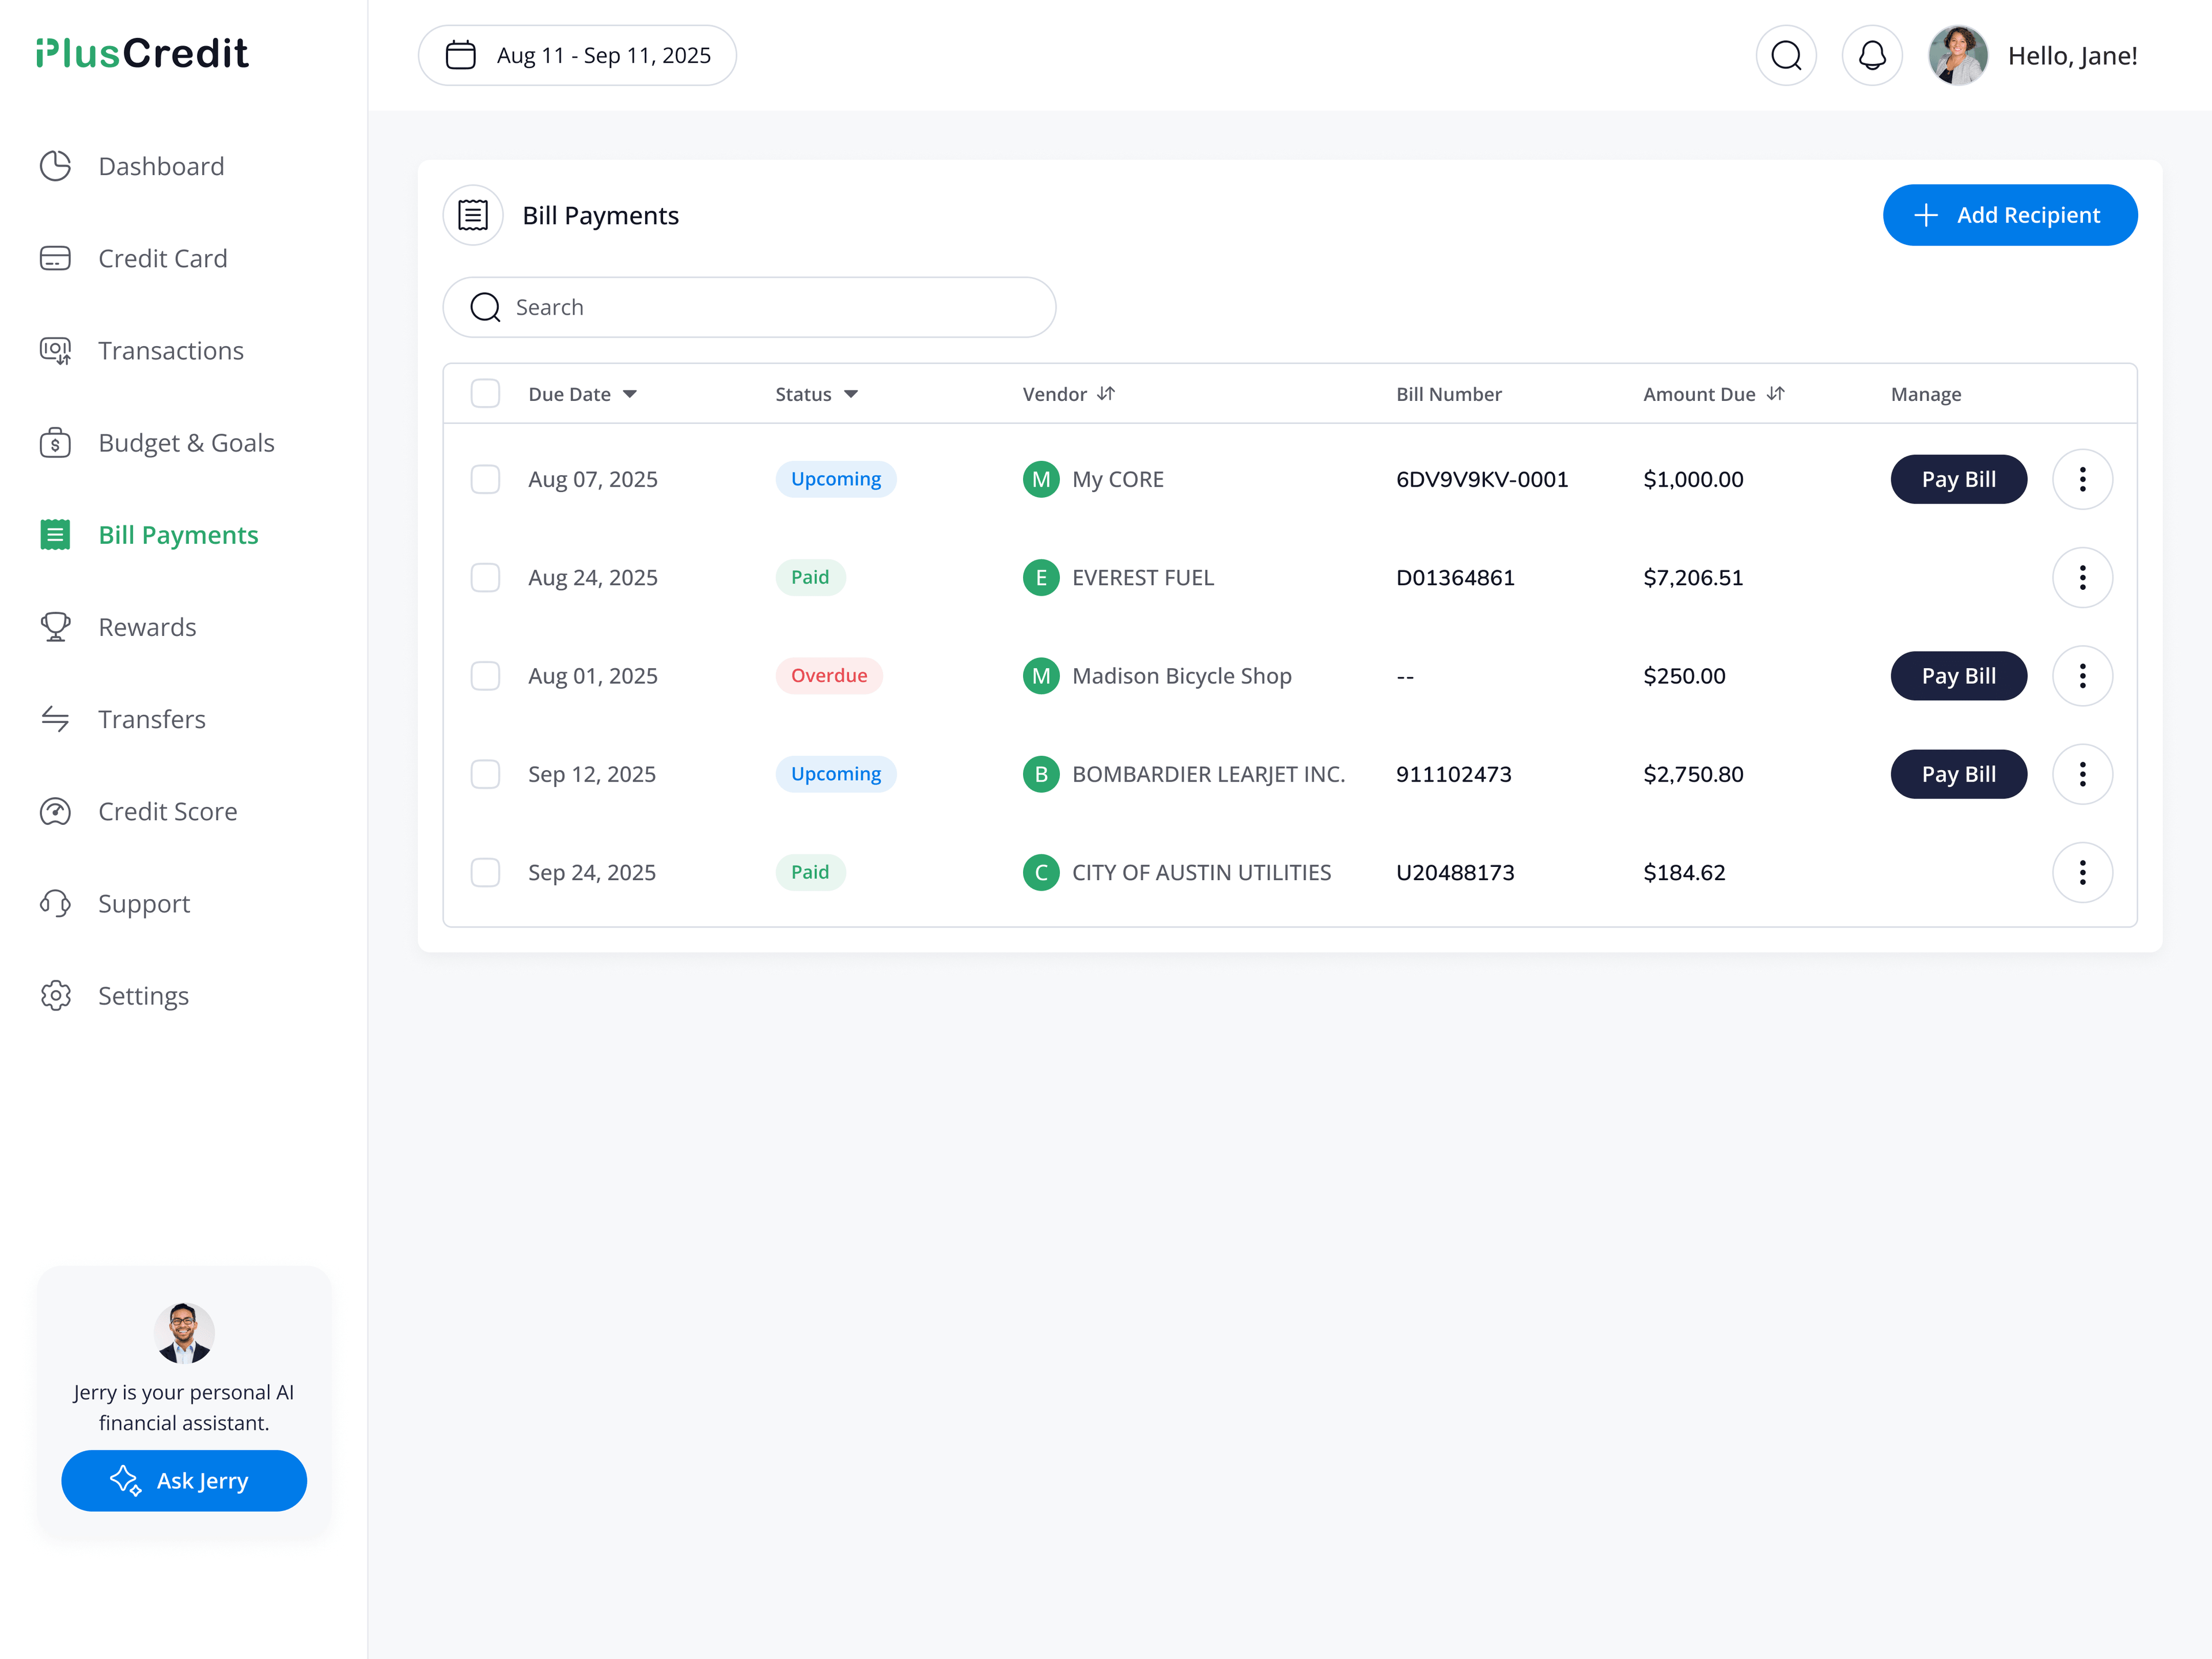Sort by Amount Due using sort arrows
The image size is (2212, 1659).
point(1776,394)
